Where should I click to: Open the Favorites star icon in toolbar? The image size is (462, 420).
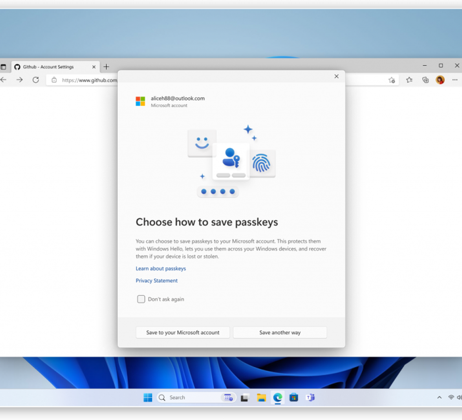click(409, 80)
